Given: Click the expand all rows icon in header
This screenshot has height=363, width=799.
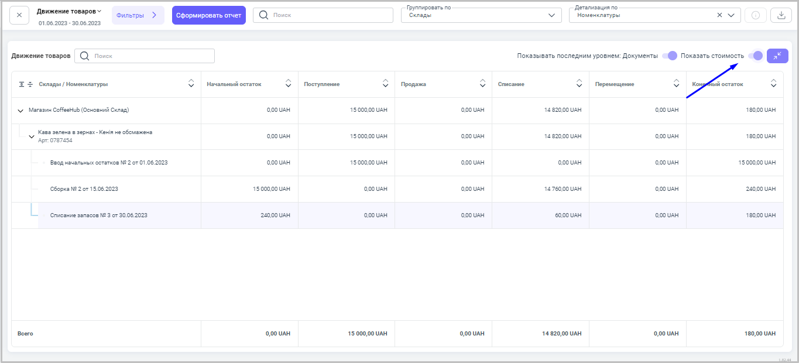Looking at the screenshot, I should click(22, 84).
